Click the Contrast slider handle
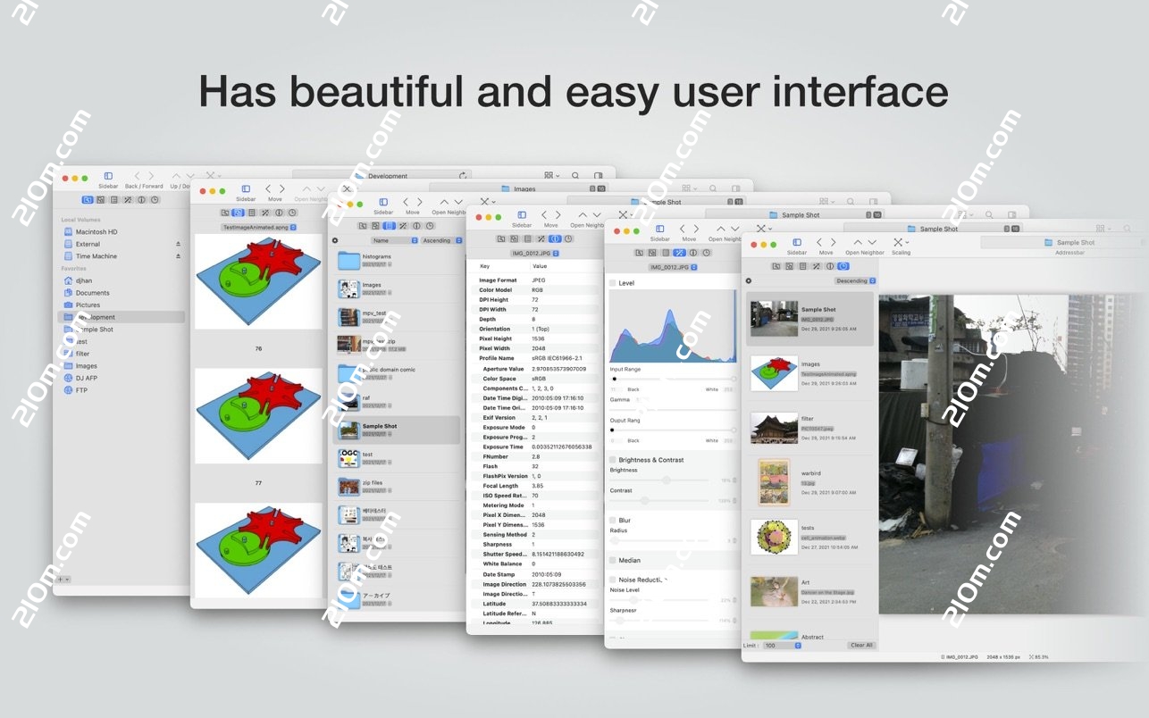1149x718 pixels. tap(646, 500)
